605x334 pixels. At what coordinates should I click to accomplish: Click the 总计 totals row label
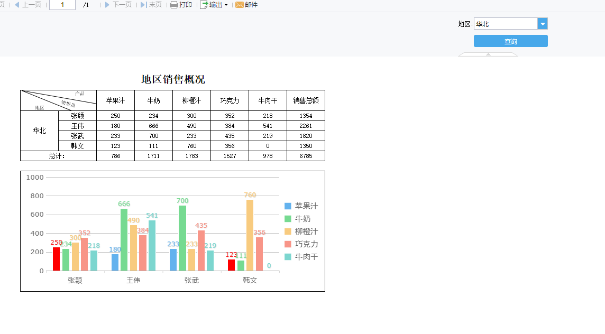tap(58, 156)
